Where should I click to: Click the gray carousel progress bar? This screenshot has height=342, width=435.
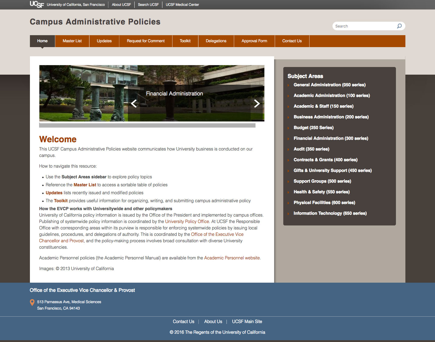pos(147,125)
